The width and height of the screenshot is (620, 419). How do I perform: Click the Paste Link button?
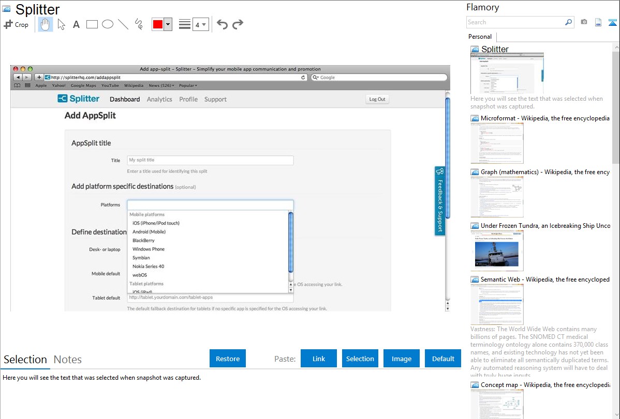coord(319,359)
